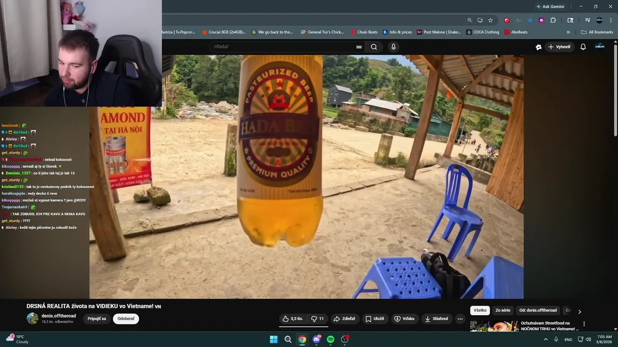Open We go back to the... bookmark
Viewport: 618px width, 347px height.
point(272,32)
